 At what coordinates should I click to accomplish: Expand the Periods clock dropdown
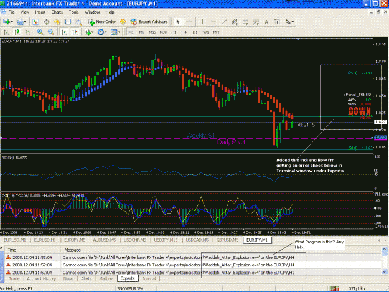click(x=106, y=32)
